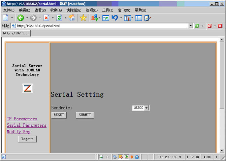
Task: Go to the Home page icon
Action: pyautogui.click(x=72, y=18)
